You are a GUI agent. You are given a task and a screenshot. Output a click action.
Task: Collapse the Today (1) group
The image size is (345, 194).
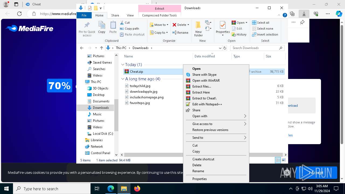click(123, 65)
